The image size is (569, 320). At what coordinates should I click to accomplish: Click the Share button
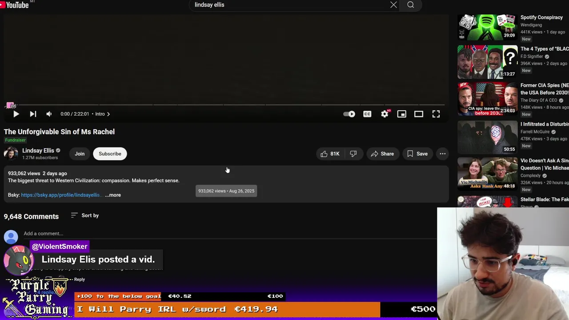382,154
